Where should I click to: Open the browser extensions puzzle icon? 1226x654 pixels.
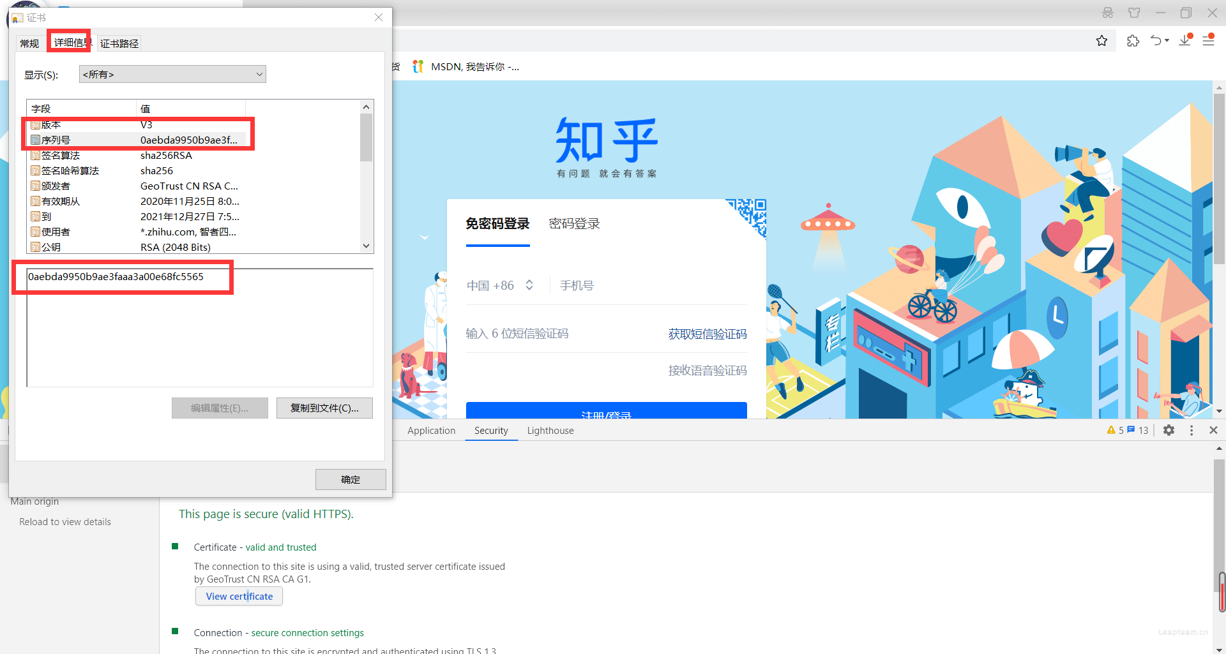click(1133, 41)
